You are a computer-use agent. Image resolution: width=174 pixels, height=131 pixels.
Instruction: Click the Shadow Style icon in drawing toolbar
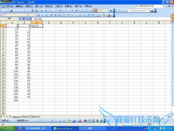(97, 121)
